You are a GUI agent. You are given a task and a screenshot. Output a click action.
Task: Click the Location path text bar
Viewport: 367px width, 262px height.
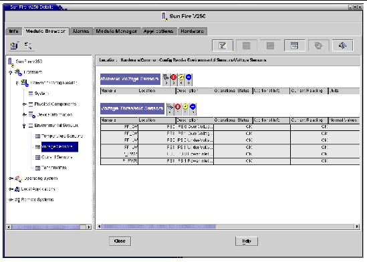pyautogui.click(x=228, y=60)
